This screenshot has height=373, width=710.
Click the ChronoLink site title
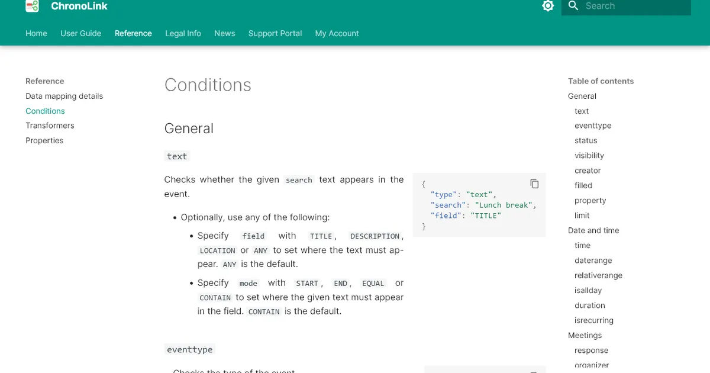click(x=79, y=7)
